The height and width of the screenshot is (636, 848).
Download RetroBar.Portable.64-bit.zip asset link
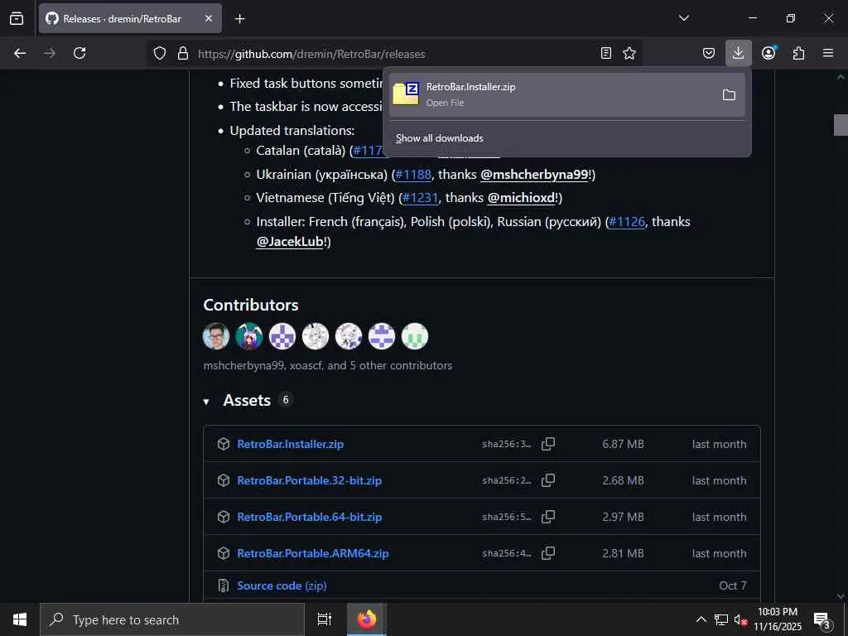tap(310, 517)
